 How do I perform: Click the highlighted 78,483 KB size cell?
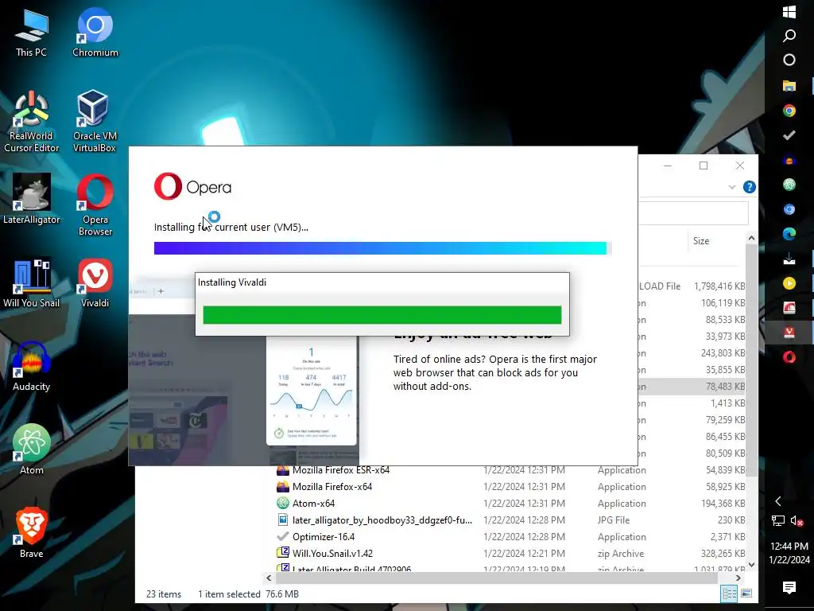click(725, 387)
